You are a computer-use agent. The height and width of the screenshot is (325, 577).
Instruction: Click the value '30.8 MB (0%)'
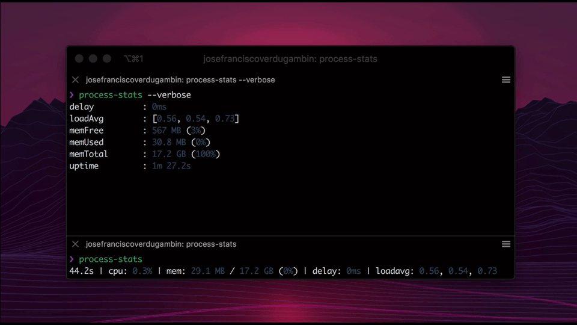click(x=181, y=142)
